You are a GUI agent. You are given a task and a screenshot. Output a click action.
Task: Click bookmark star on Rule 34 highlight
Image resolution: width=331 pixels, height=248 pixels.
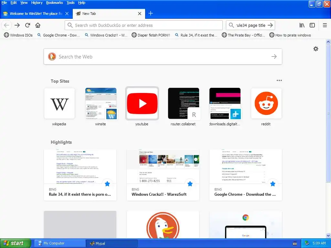107,184
